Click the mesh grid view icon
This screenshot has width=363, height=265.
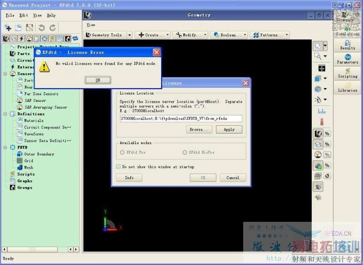[318, 176]
